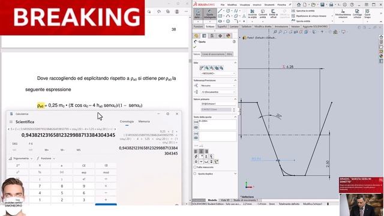Click the Accorcia entità (trim) tool
The width and height of the screenshot is (384, 216).
[x=252, y=14]
